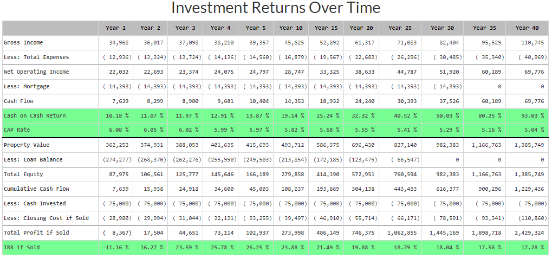Select the CAP Rate row label
Viewport: 552px width, 265px height.
point(16,130)
